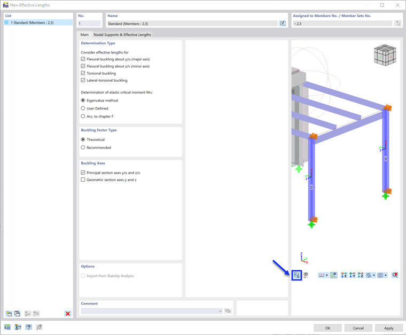406x335 pixels.
Task: Click the grayed 3D print icon
Action: point(306,275)
